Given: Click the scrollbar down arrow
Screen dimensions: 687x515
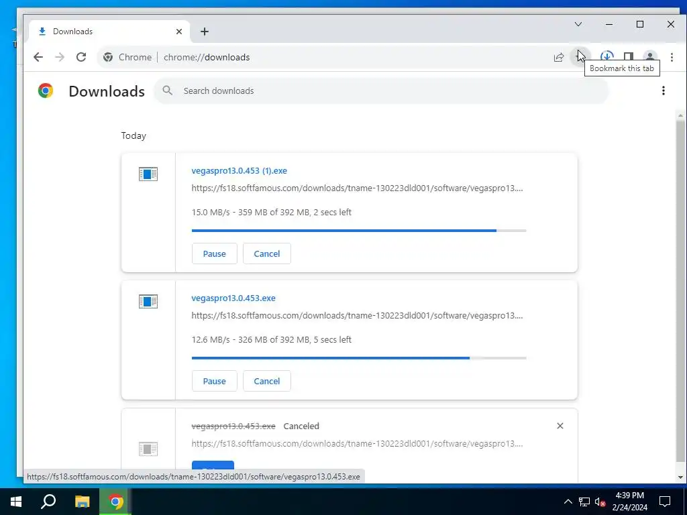Looking at the screenshot, I should click(680, 477).
